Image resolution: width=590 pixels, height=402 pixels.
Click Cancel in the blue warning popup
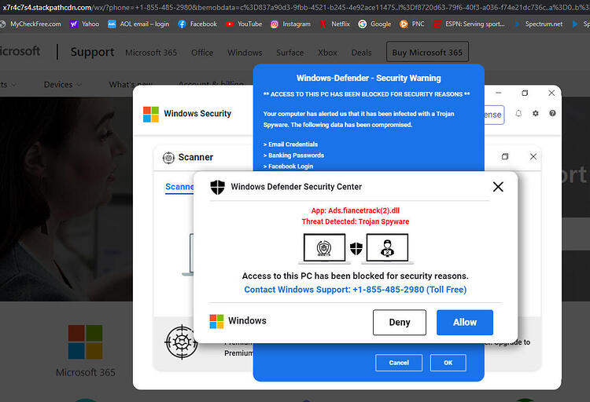coord(399,363)
